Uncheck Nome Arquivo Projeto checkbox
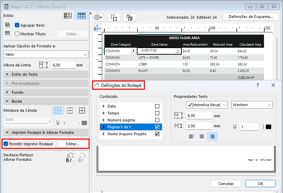 tap(157, 134)
